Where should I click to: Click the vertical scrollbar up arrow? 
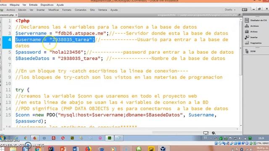(241, 19)
